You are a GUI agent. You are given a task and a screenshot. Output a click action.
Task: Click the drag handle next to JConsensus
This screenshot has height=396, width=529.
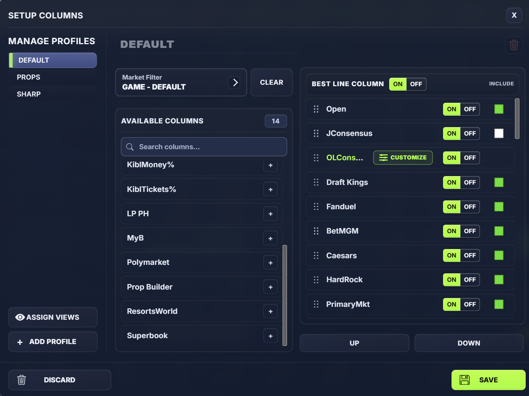pyautogui.click(x=316, y=133)
